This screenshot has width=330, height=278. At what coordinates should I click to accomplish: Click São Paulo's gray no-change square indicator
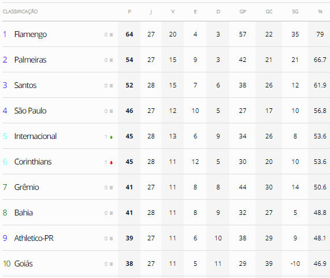[x=112, y=111]
